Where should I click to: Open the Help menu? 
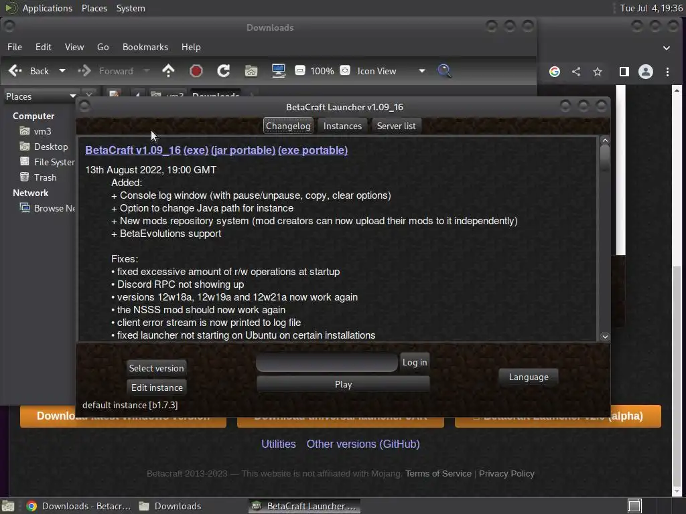coord(191,47)
